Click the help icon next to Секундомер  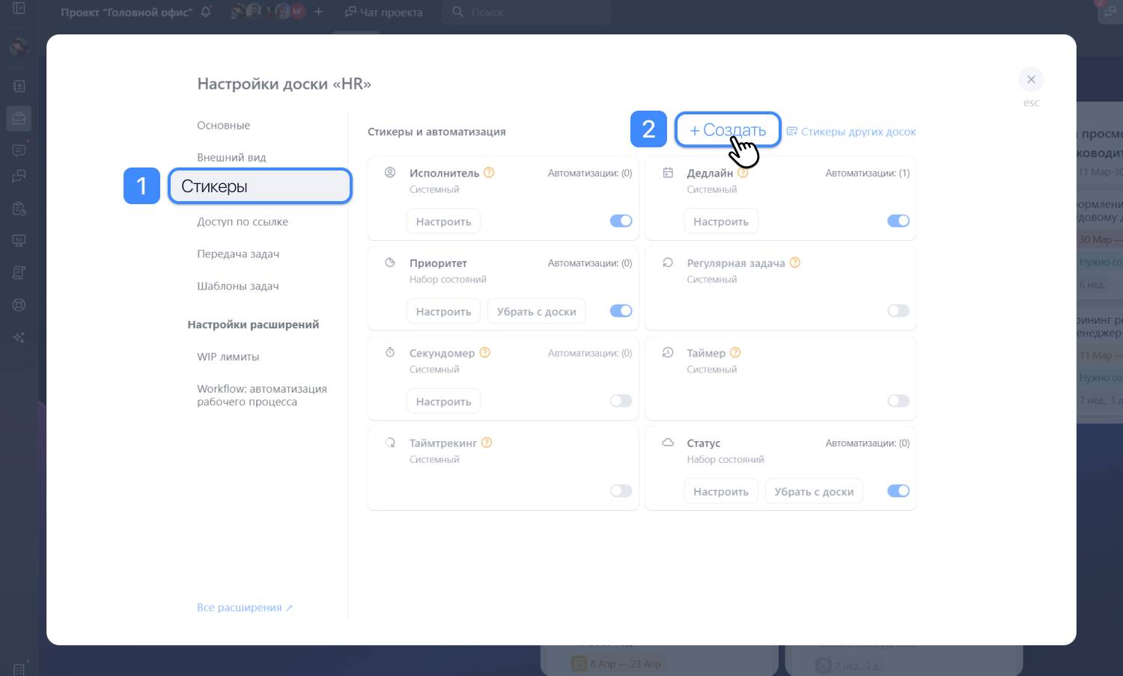pos(484,353)
